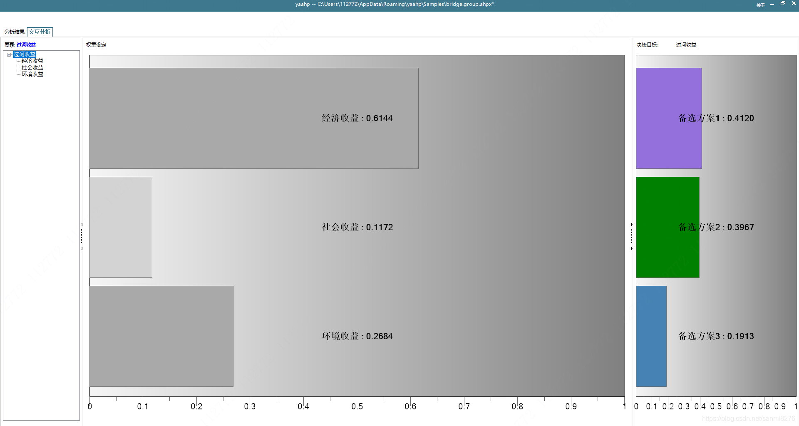Select the 社会收益 tree item

[x=33, y=67]
